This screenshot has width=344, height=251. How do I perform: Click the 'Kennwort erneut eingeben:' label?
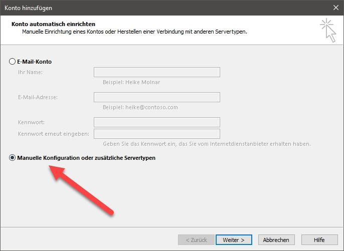tap(54, 134)
